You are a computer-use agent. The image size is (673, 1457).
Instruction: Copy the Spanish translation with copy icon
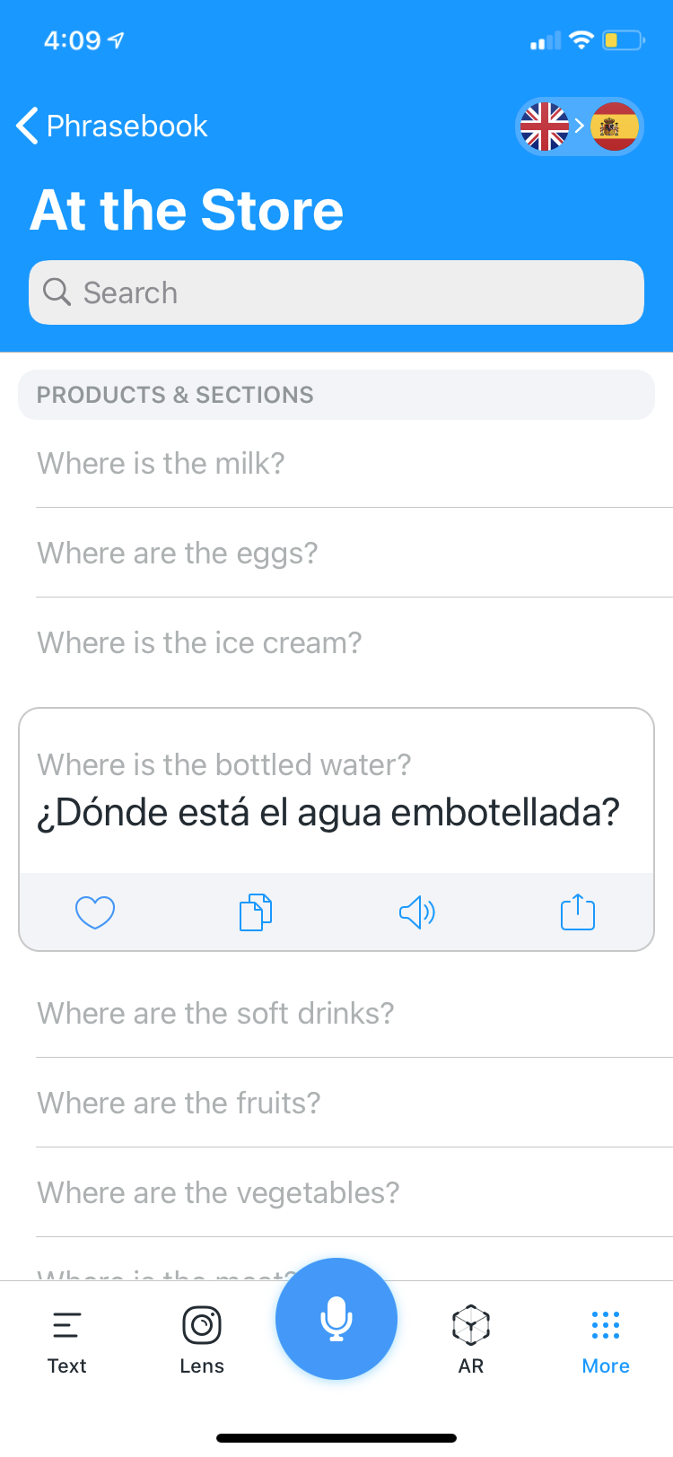tap(256, 912)
